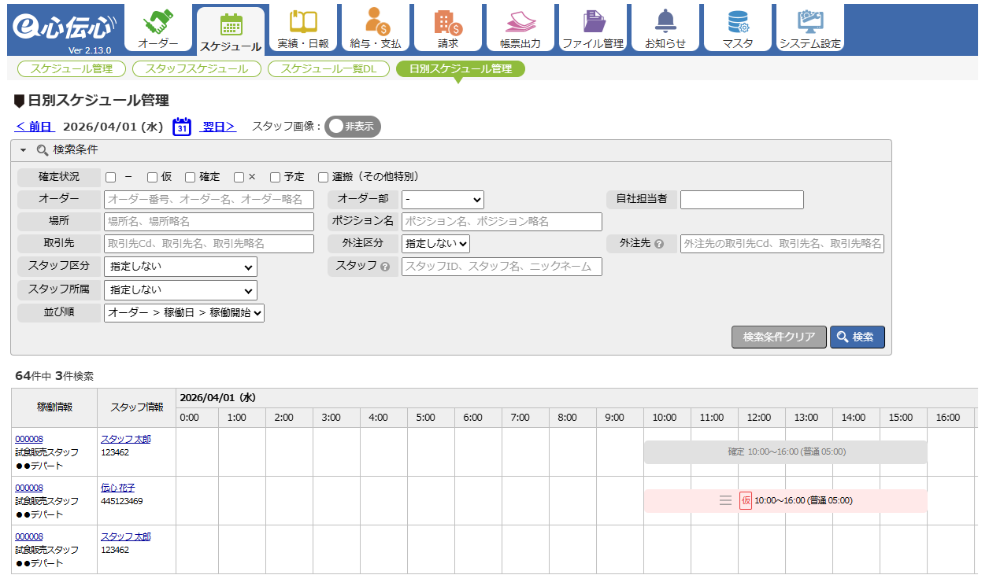Click the スタッフ情報 column header

click(x=137, y=407)
